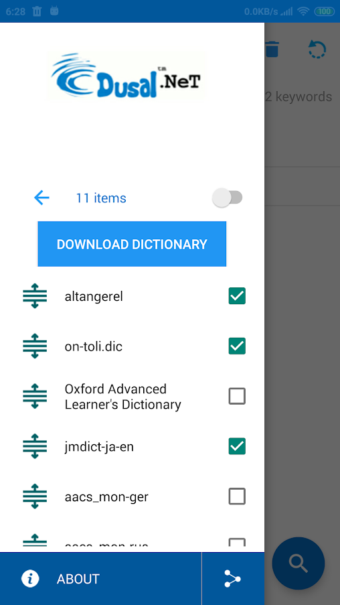Screen dimensions: 340x605
Task: Check the Oxford Advanced Learner's Dictionary box
Action: 237,396
